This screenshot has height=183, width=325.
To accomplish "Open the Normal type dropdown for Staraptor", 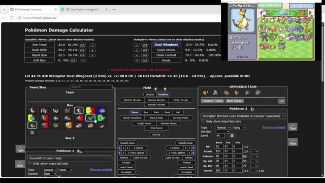I will point(223,128).
